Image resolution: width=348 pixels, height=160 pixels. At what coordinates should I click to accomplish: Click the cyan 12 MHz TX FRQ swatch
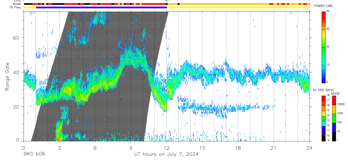tap(324, 123)
